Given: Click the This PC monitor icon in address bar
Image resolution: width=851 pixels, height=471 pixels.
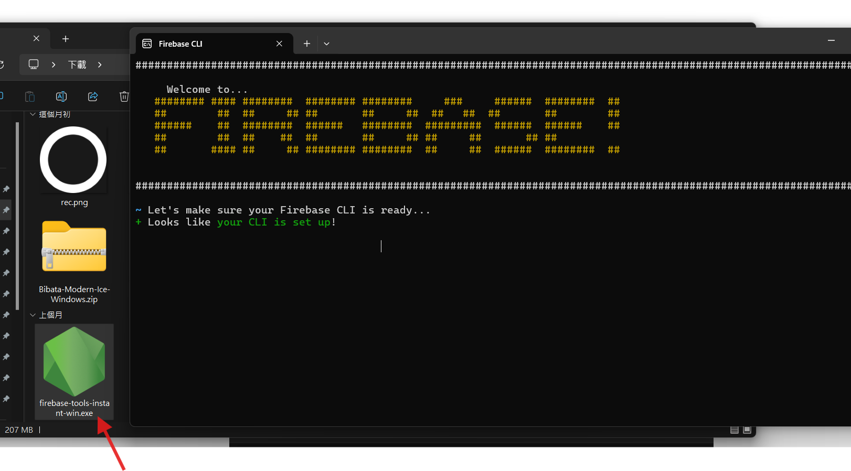Looking at the screenshot, I should 34,65.
